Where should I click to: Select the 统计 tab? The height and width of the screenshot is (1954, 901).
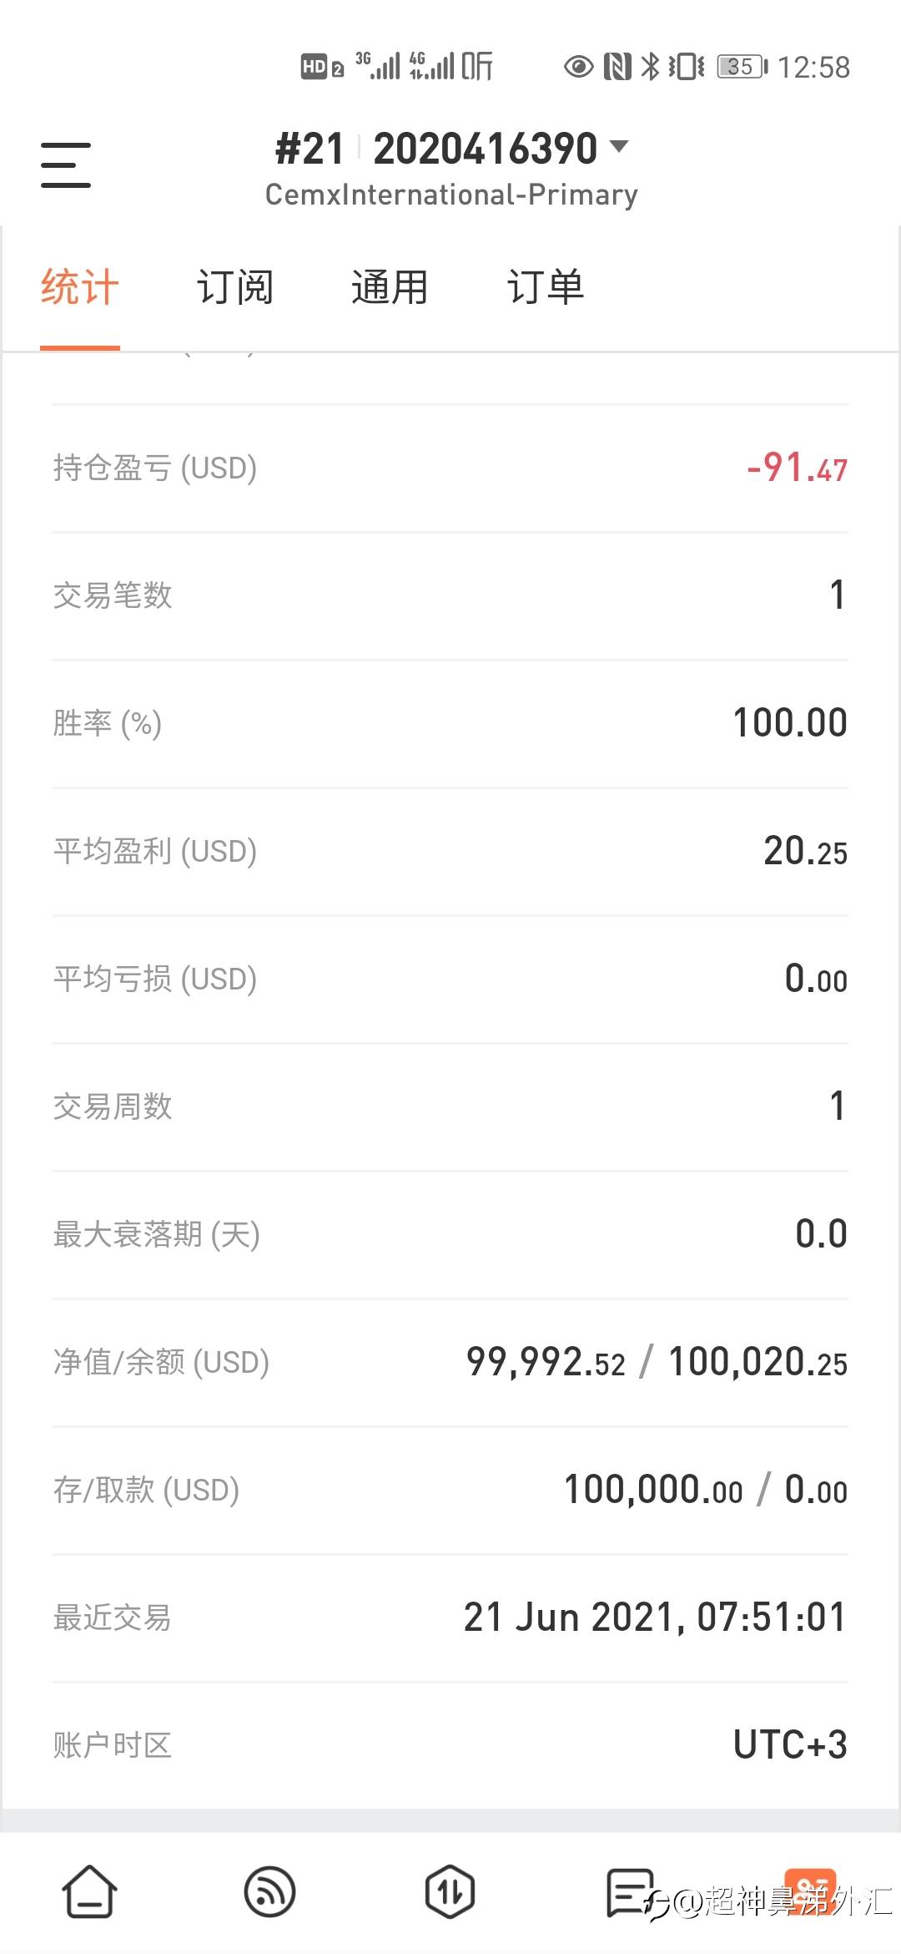pos(80,287)
